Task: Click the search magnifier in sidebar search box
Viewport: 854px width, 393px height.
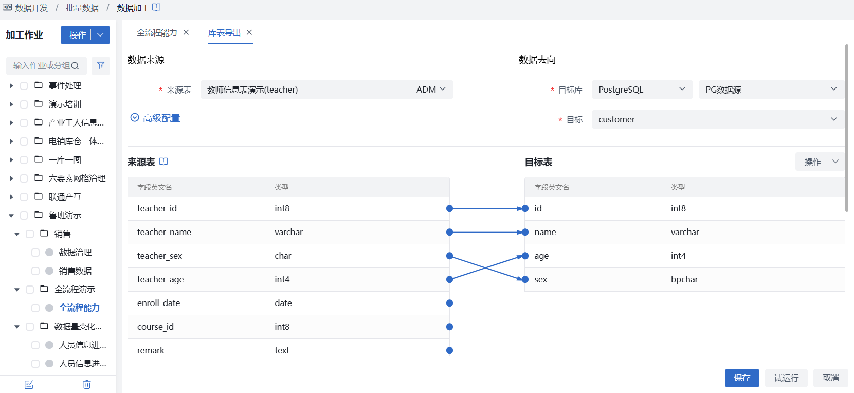Action: [x=75, y=66]
